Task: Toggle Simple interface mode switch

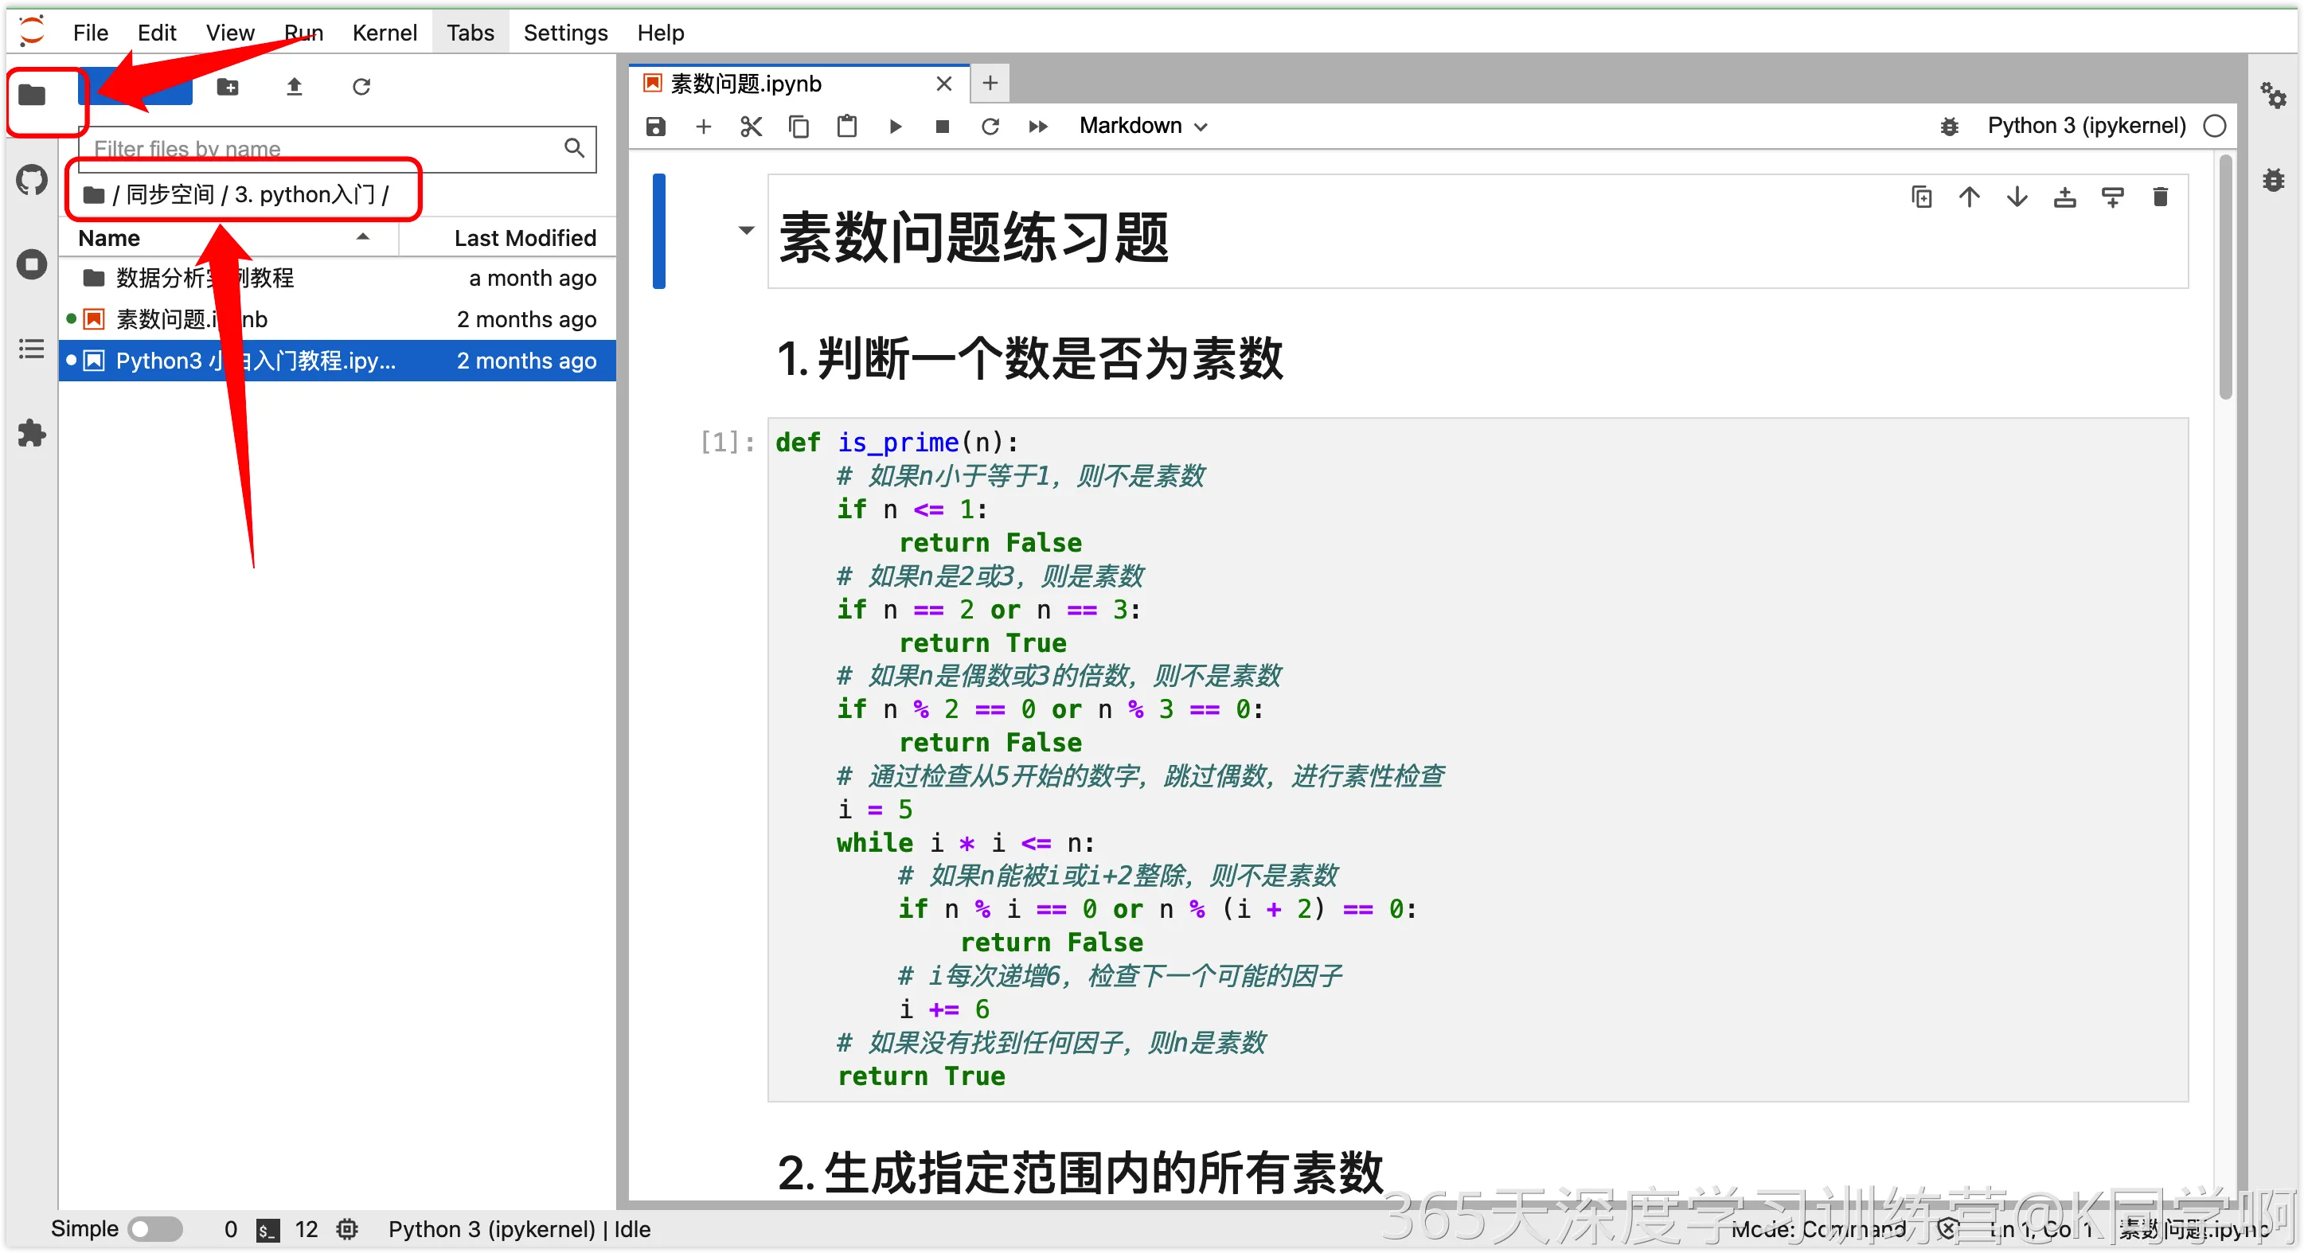Action: click(x=155, y=1229)
